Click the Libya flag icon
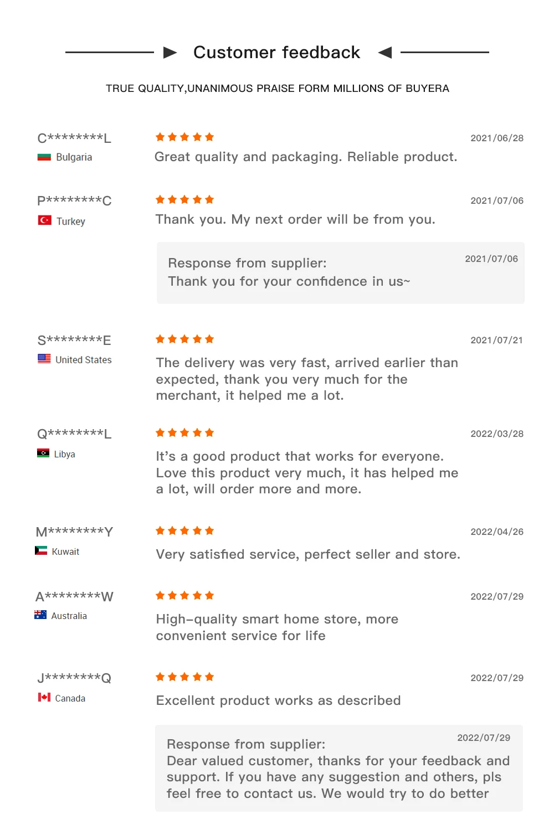This screenshot has width=554, height=830. pyautogui.click(x=43, y=453)
